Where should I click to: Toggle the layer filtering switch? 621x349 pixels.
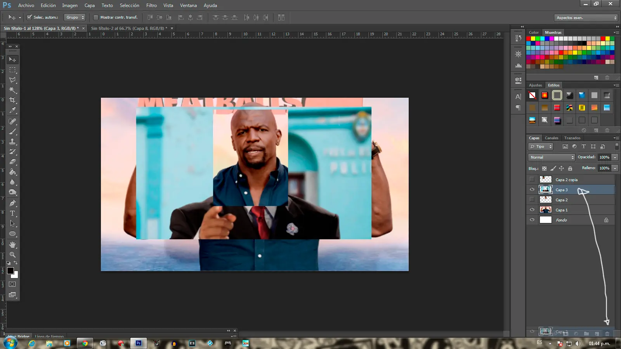(x=617, y=147)
